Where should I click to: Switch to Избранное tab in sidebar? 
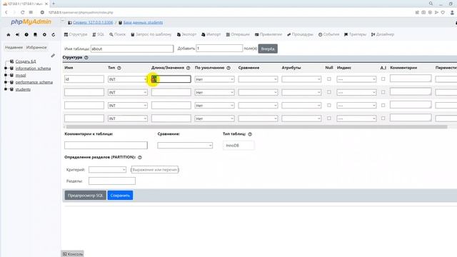[36, 47]
